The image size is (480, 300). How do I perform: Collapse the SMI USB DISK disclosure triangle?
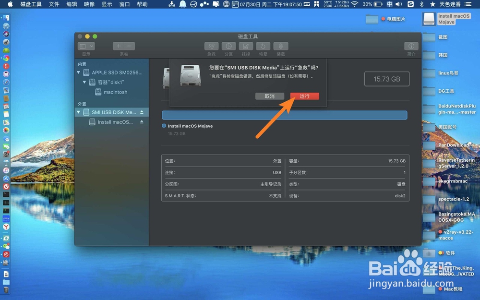(78, 112)
